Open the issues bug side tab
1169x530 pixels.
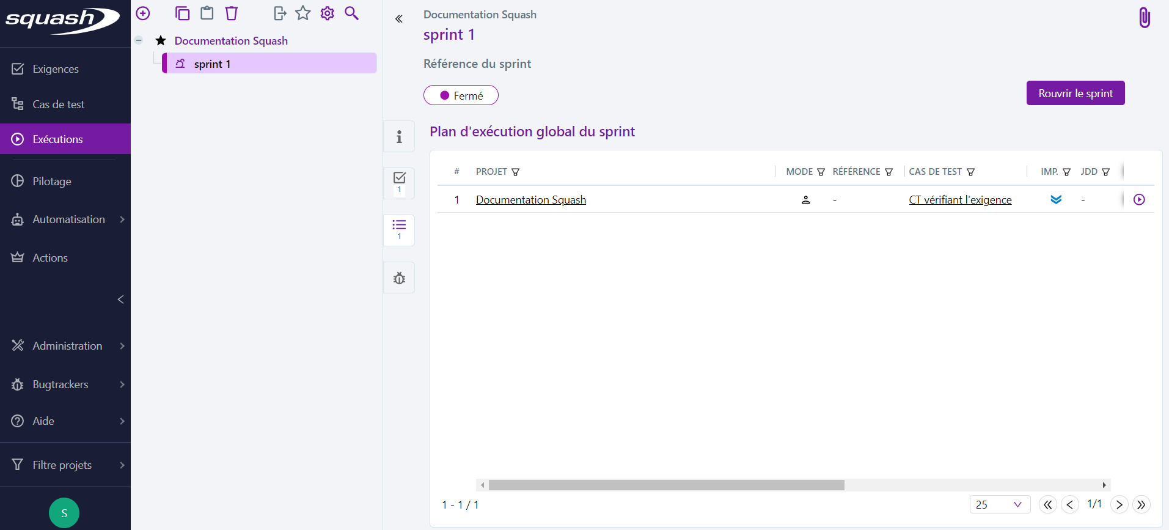[x=399, y=278]
